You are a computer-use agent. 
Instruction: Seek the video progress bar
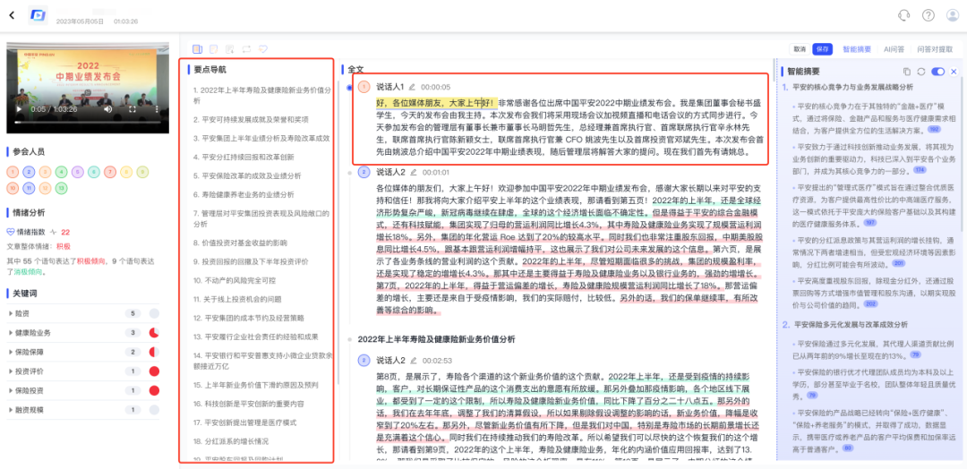(x=87, y=124)
